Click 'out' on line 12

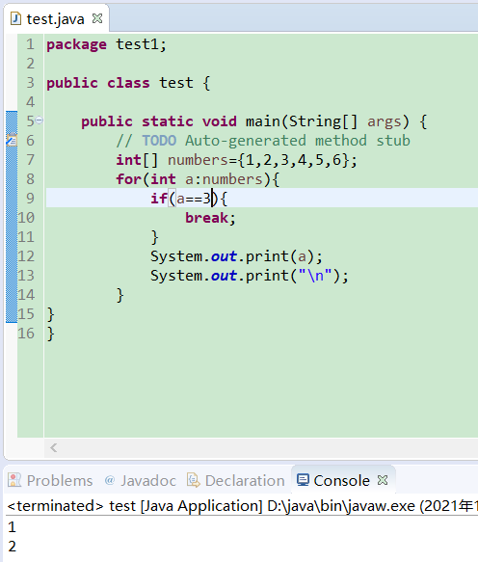pyautogui.click(x=224, y=256)
